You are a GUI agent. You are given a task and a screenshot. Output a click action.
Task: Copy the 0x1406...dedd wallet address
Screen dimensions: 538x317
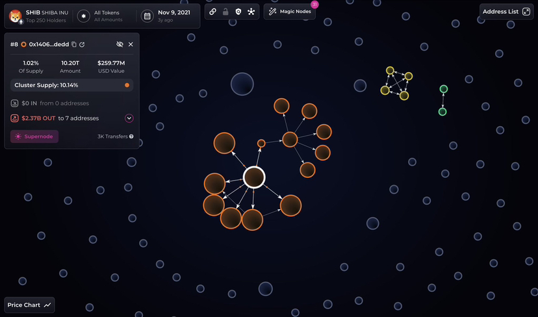pyautogui.click(x=73, y=44)
